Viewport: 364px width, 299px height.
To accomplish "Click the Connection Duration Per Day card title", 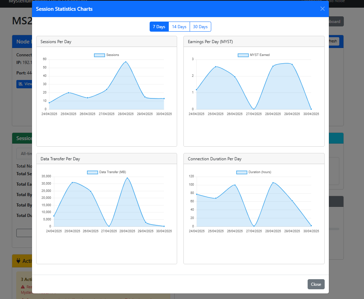I will pos(215,159).
